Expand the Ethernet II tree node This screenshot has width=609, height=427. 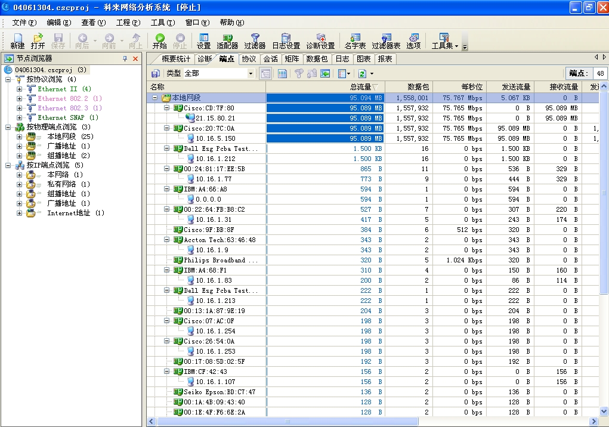coord(19,89)
